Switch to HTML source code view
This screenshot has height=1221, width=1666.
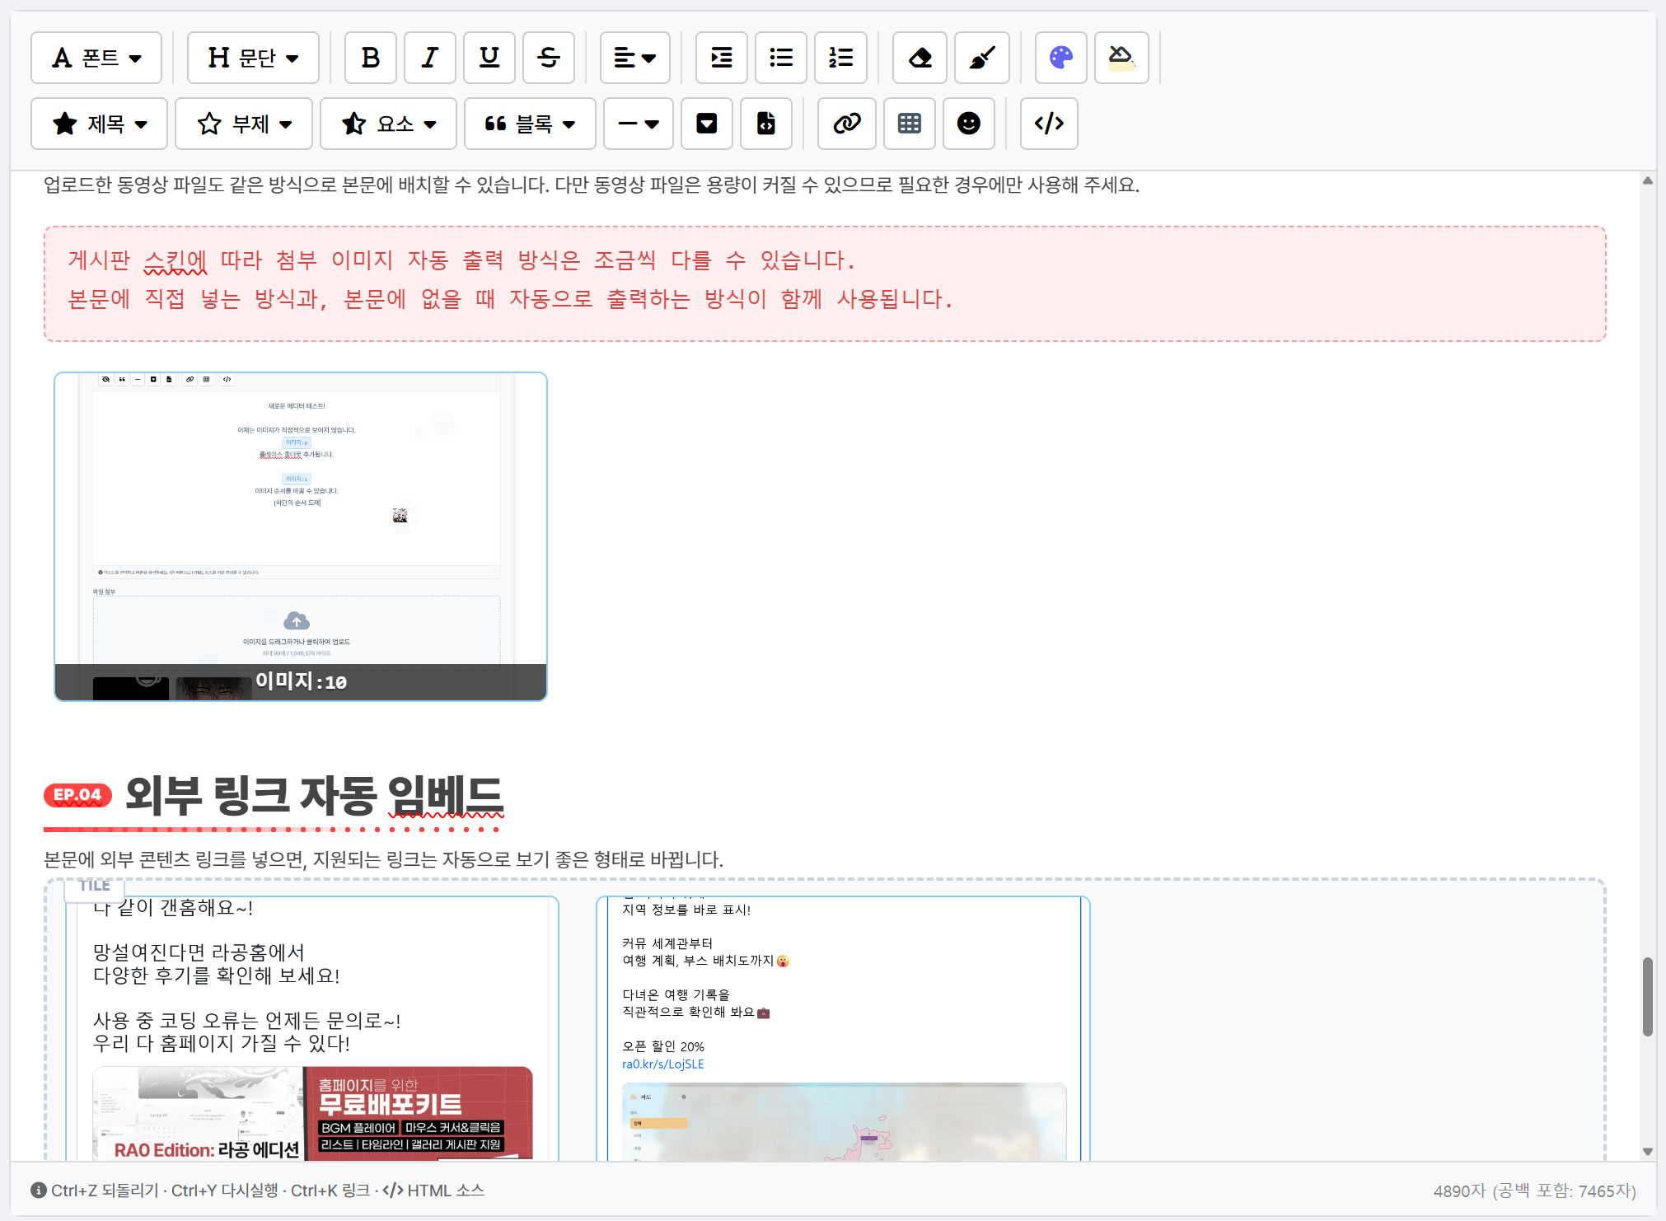click(x=1049, y=124)
